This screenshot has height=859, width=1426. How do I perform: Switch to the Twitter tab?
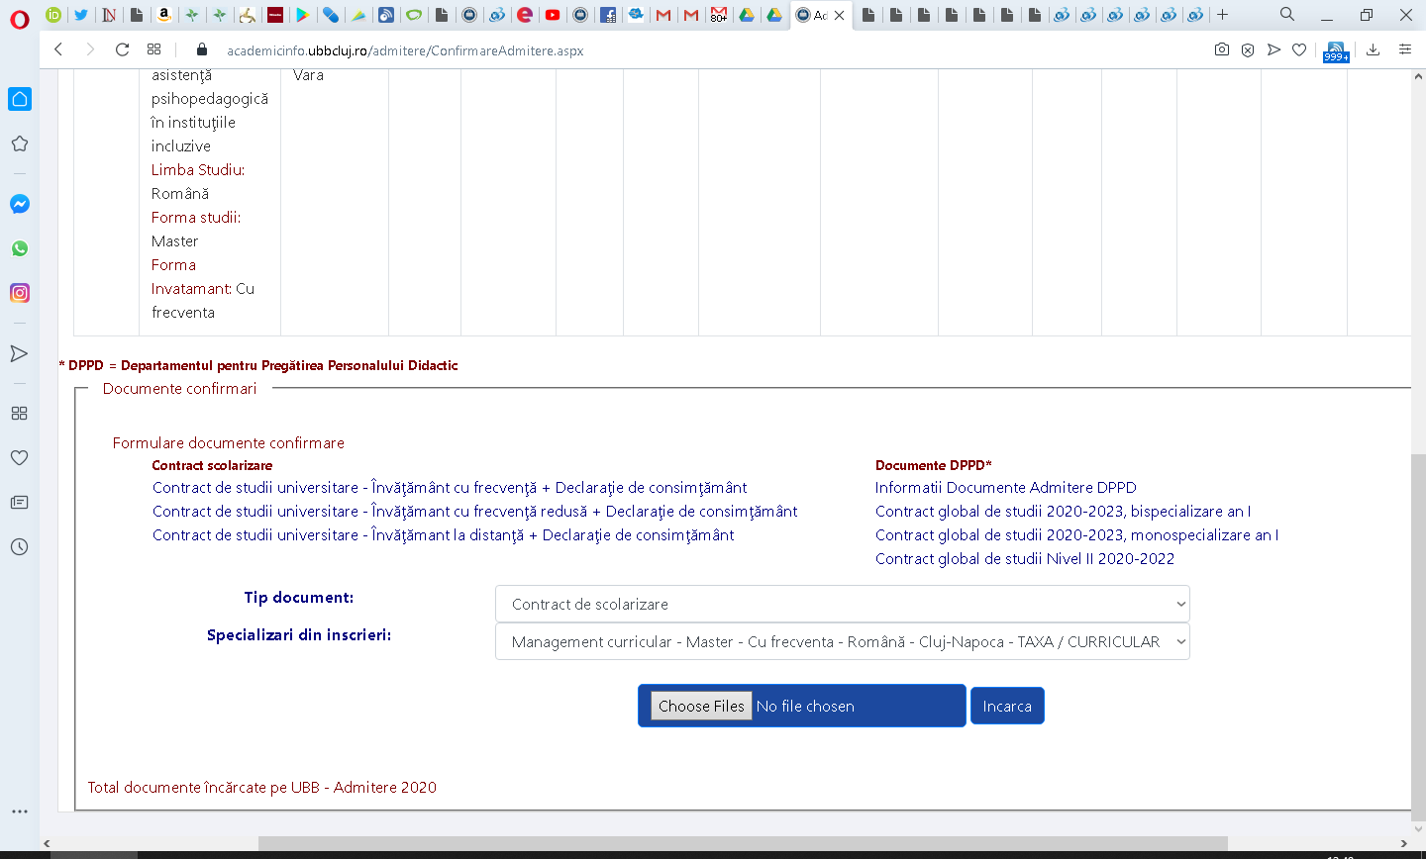click(x=81, y=15)
